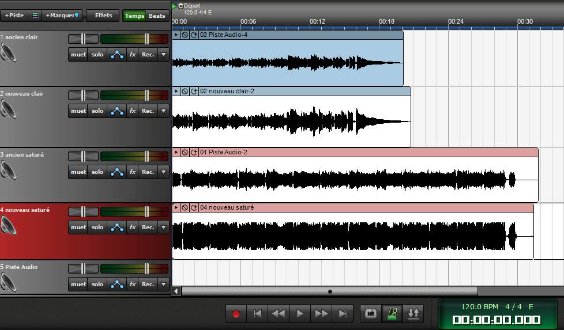Arm Rec. on the 5 Piste Audio track
The image size is (564, 330).
(x=148, y=285)
